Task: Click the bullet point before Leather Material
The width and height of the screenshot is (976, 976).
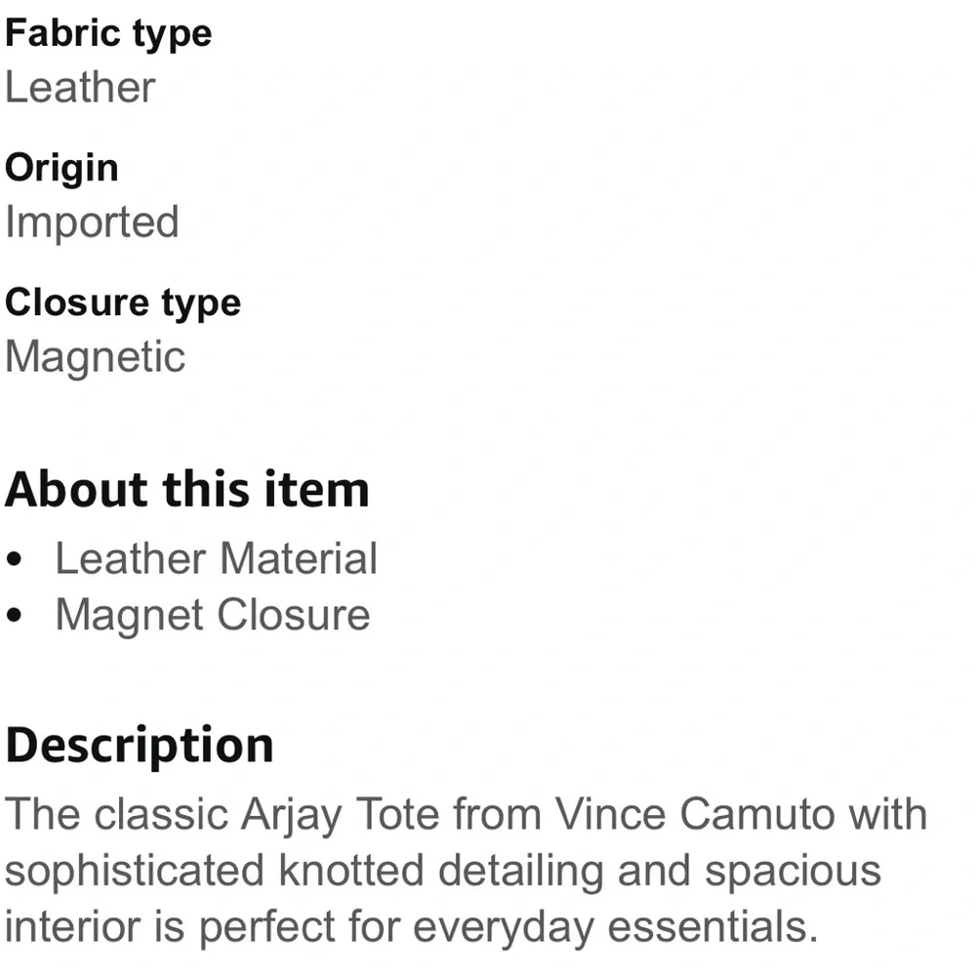Action: pos(14,561)
